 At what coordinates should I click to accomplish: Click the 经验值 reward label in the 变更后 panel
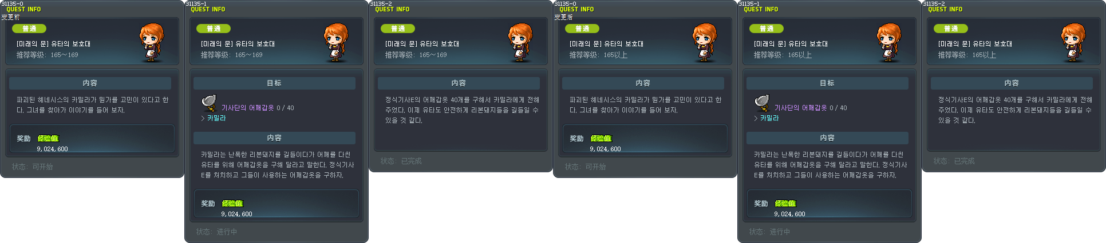click(601, 139)
